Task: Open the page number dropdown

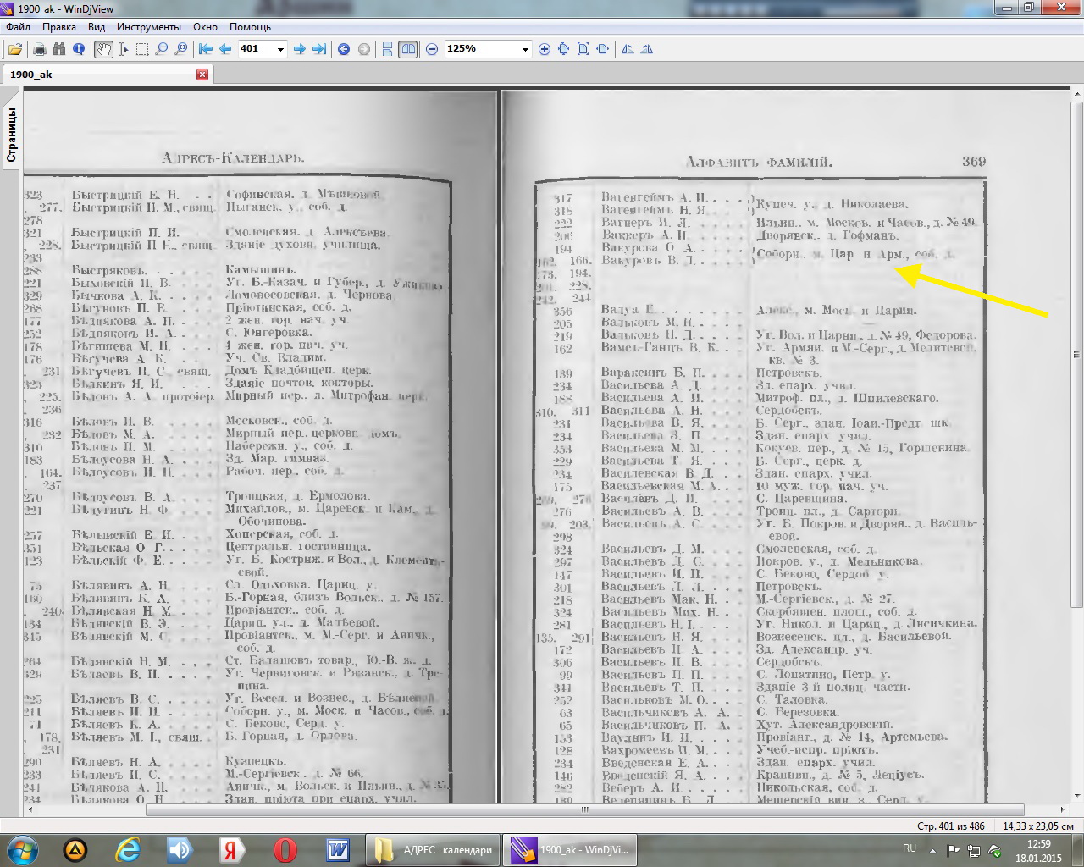Action: pos(280,49)
